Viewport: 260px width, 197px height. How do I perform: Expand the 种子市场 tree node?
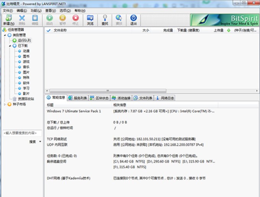coord(5,104)
